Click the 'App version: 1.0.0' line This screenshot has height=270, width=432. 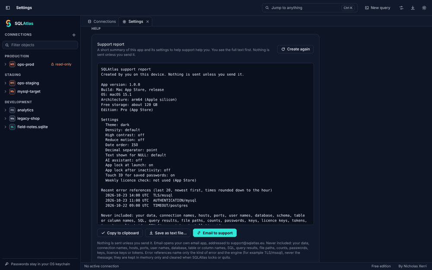point(121,85)
